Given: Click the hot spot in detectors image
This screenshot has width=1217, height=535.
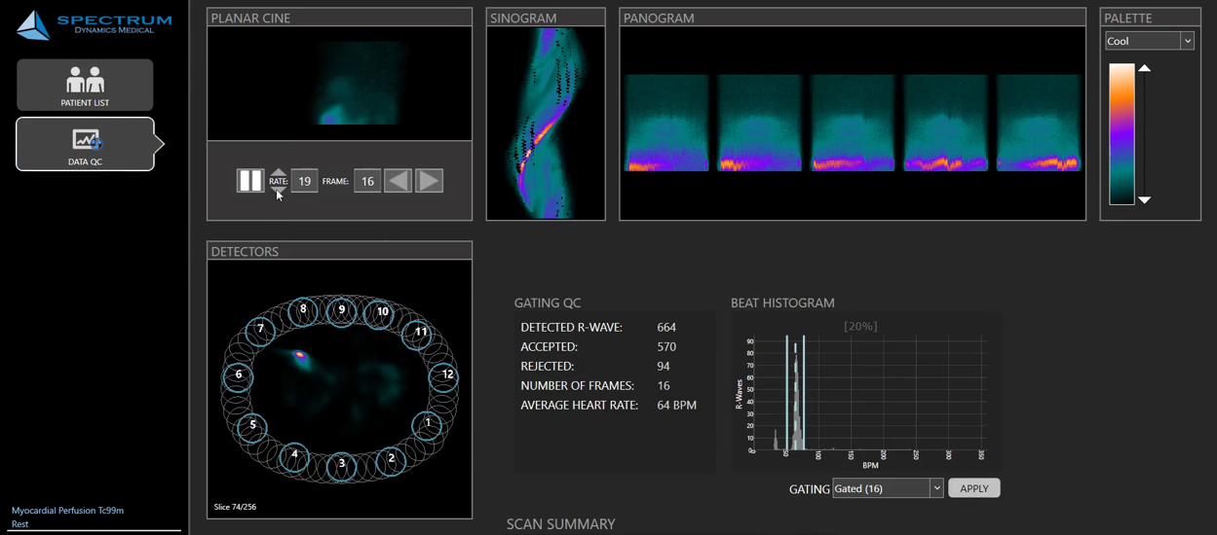Looking at the screenshot, I should point(300,356).
